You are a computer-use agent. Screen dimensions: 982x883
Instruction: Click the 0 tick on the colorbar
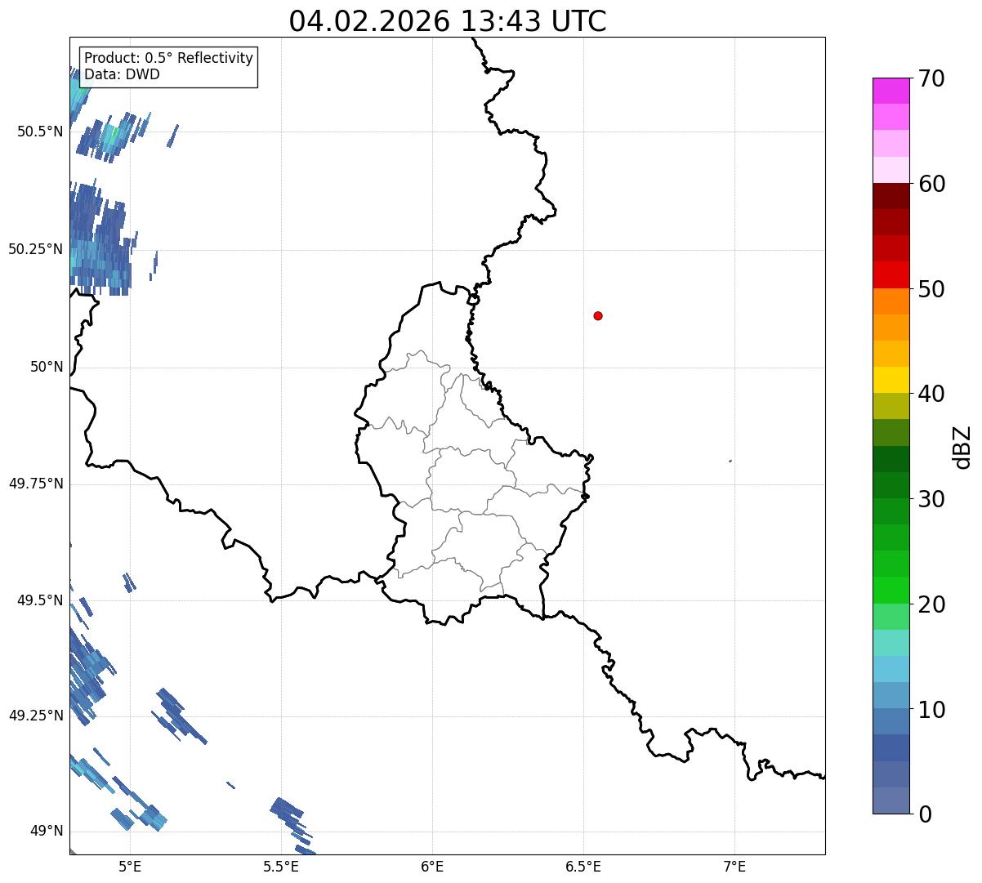925,814
